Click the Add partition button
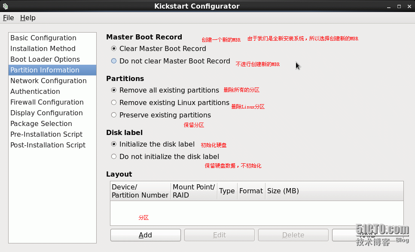Screen dimensions: 415x252 coord(146,235)
